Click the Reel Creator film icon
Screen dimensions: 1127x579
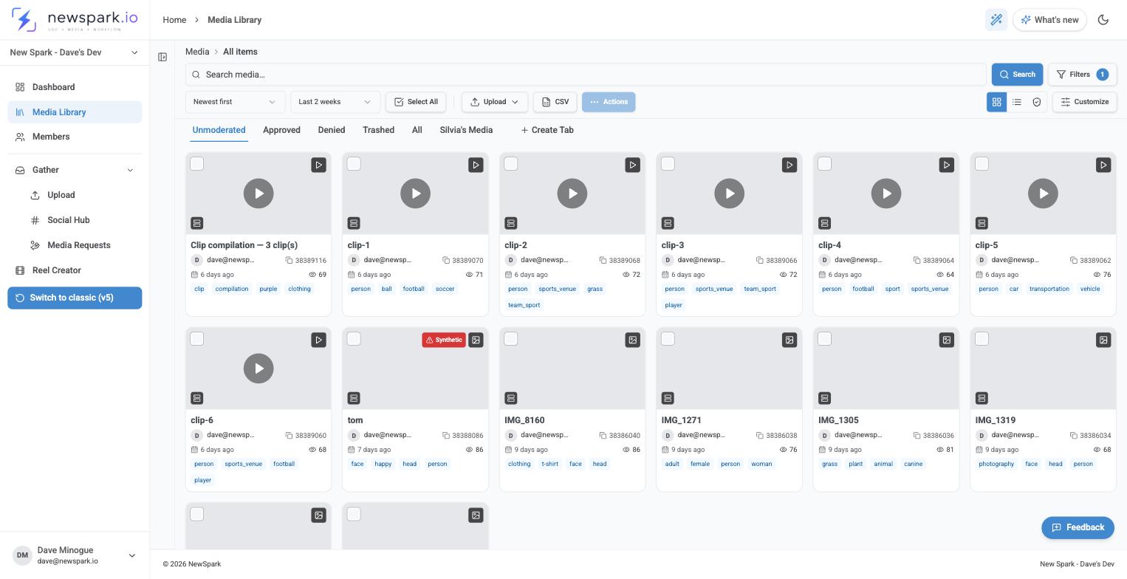[x=20, y=270]
